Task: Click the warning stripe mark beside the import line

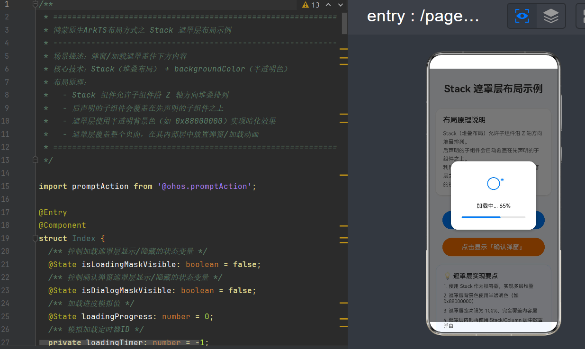Action: pyautogui.click(x=344, y=175)
